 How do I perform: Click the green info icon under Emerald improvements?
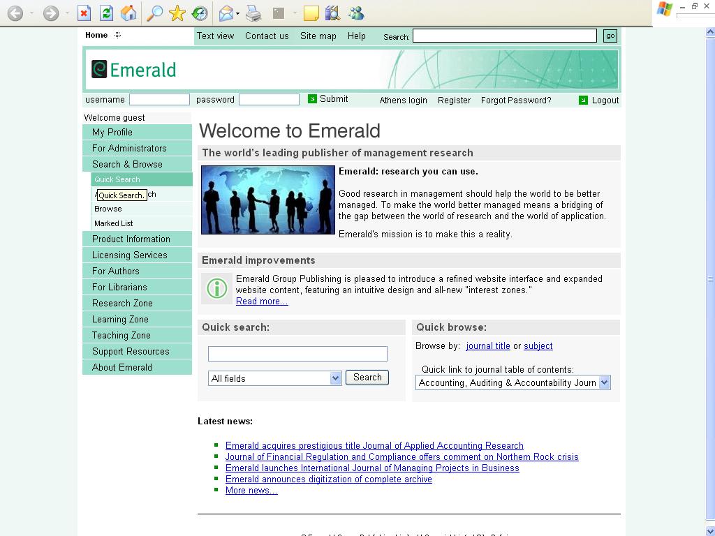point(217,288)
